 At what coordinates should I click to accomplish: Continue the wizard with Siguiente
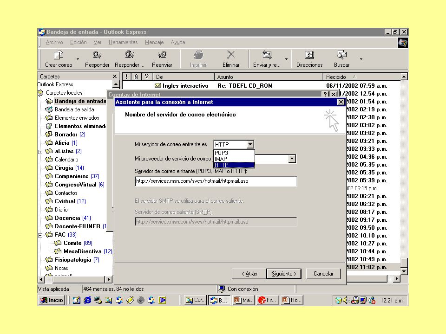pyautogui.click(x=284, y=274)
